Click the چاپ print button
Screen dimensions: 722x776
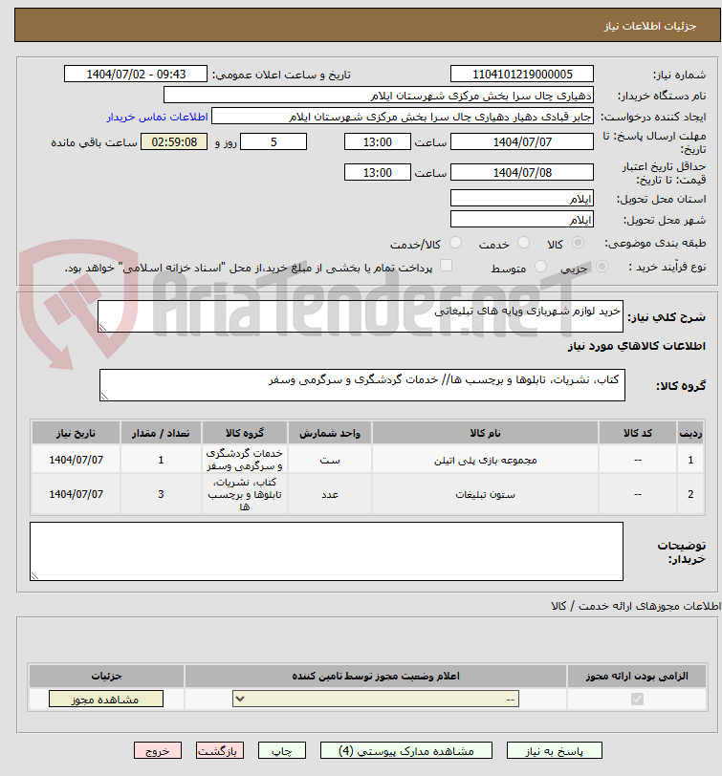coord(282,750)
